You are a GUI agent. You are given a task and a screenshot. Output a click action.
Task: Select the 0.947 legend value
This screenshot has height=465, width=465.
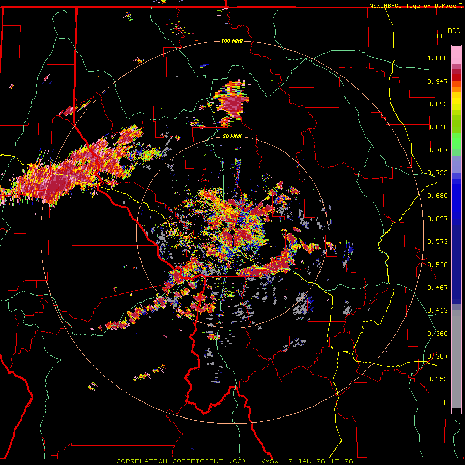pyautogui.click(x=438, y=81)
